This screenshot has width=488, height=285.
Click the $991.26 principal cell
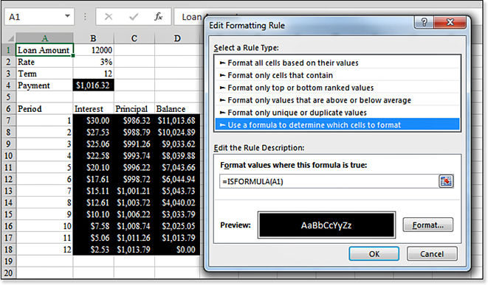point(134,144)
